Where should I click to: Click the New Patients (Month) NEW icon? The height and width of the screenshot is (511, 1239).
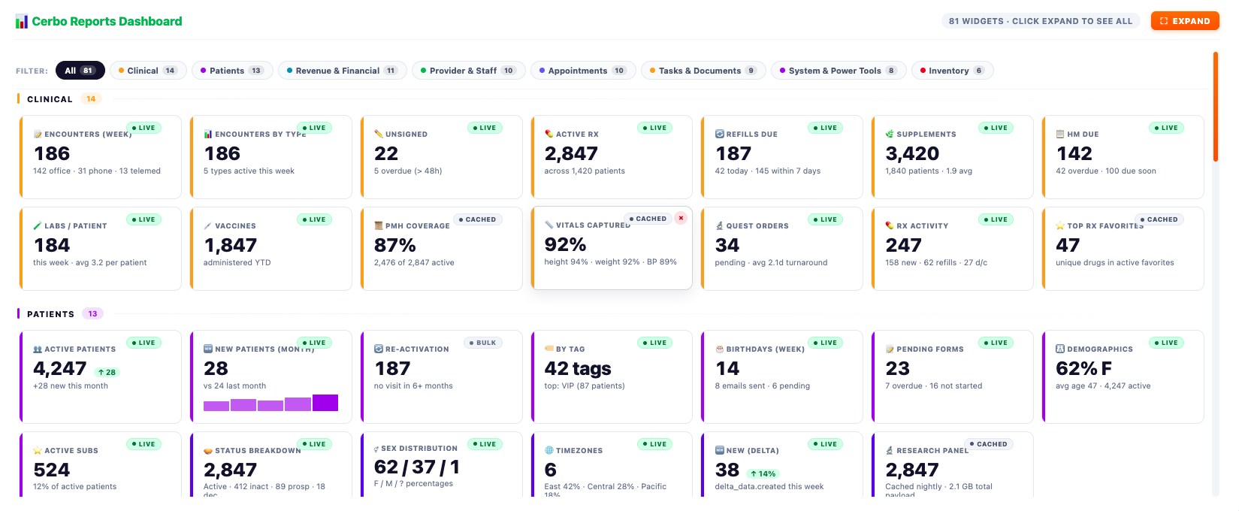tap(208, 349)
